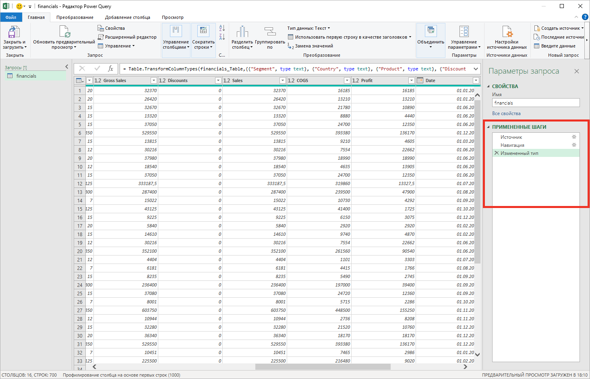
Task: Collapse the СВОЙСТВА section triangle
Action: point(489,87)
